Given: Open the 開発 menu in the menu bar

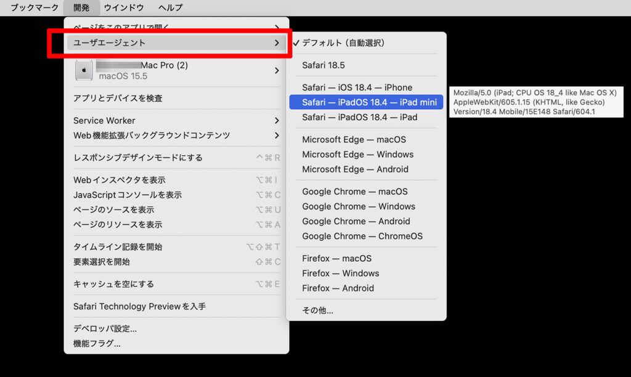Looking at the screenshot, I should (x=81, y=7).
